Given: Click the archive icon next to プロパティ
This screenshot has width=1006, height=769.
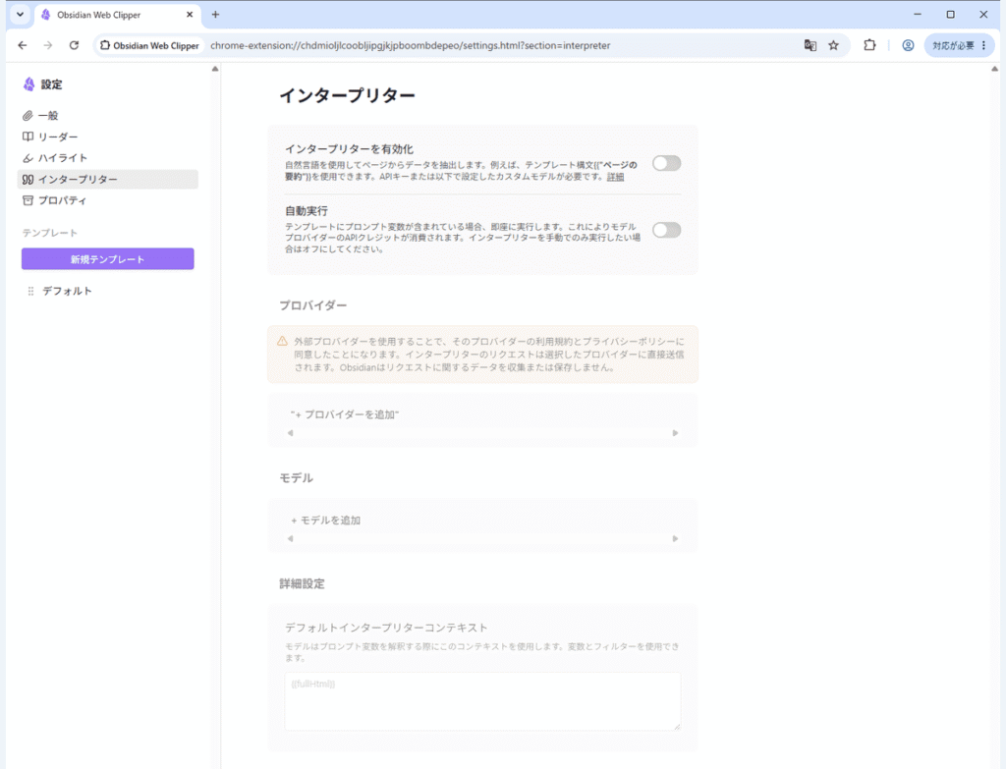Looking at the screenshot, I should click(28, 200).
